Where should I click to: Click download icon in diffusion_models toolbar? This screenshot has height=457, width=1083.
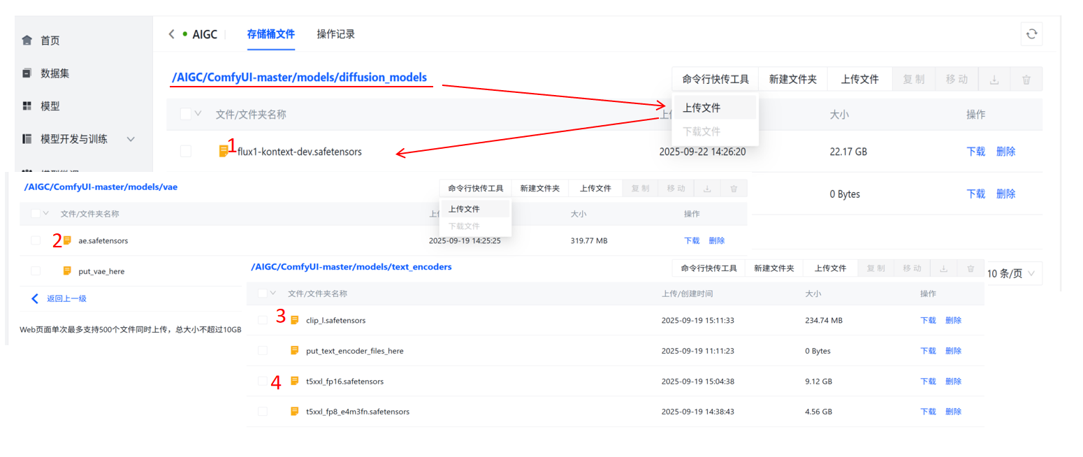pyautogui.click(x=994, y=80)
